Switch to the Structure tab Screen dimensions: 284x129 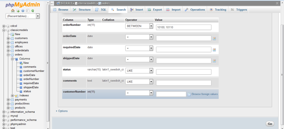[x=82, y=10]
